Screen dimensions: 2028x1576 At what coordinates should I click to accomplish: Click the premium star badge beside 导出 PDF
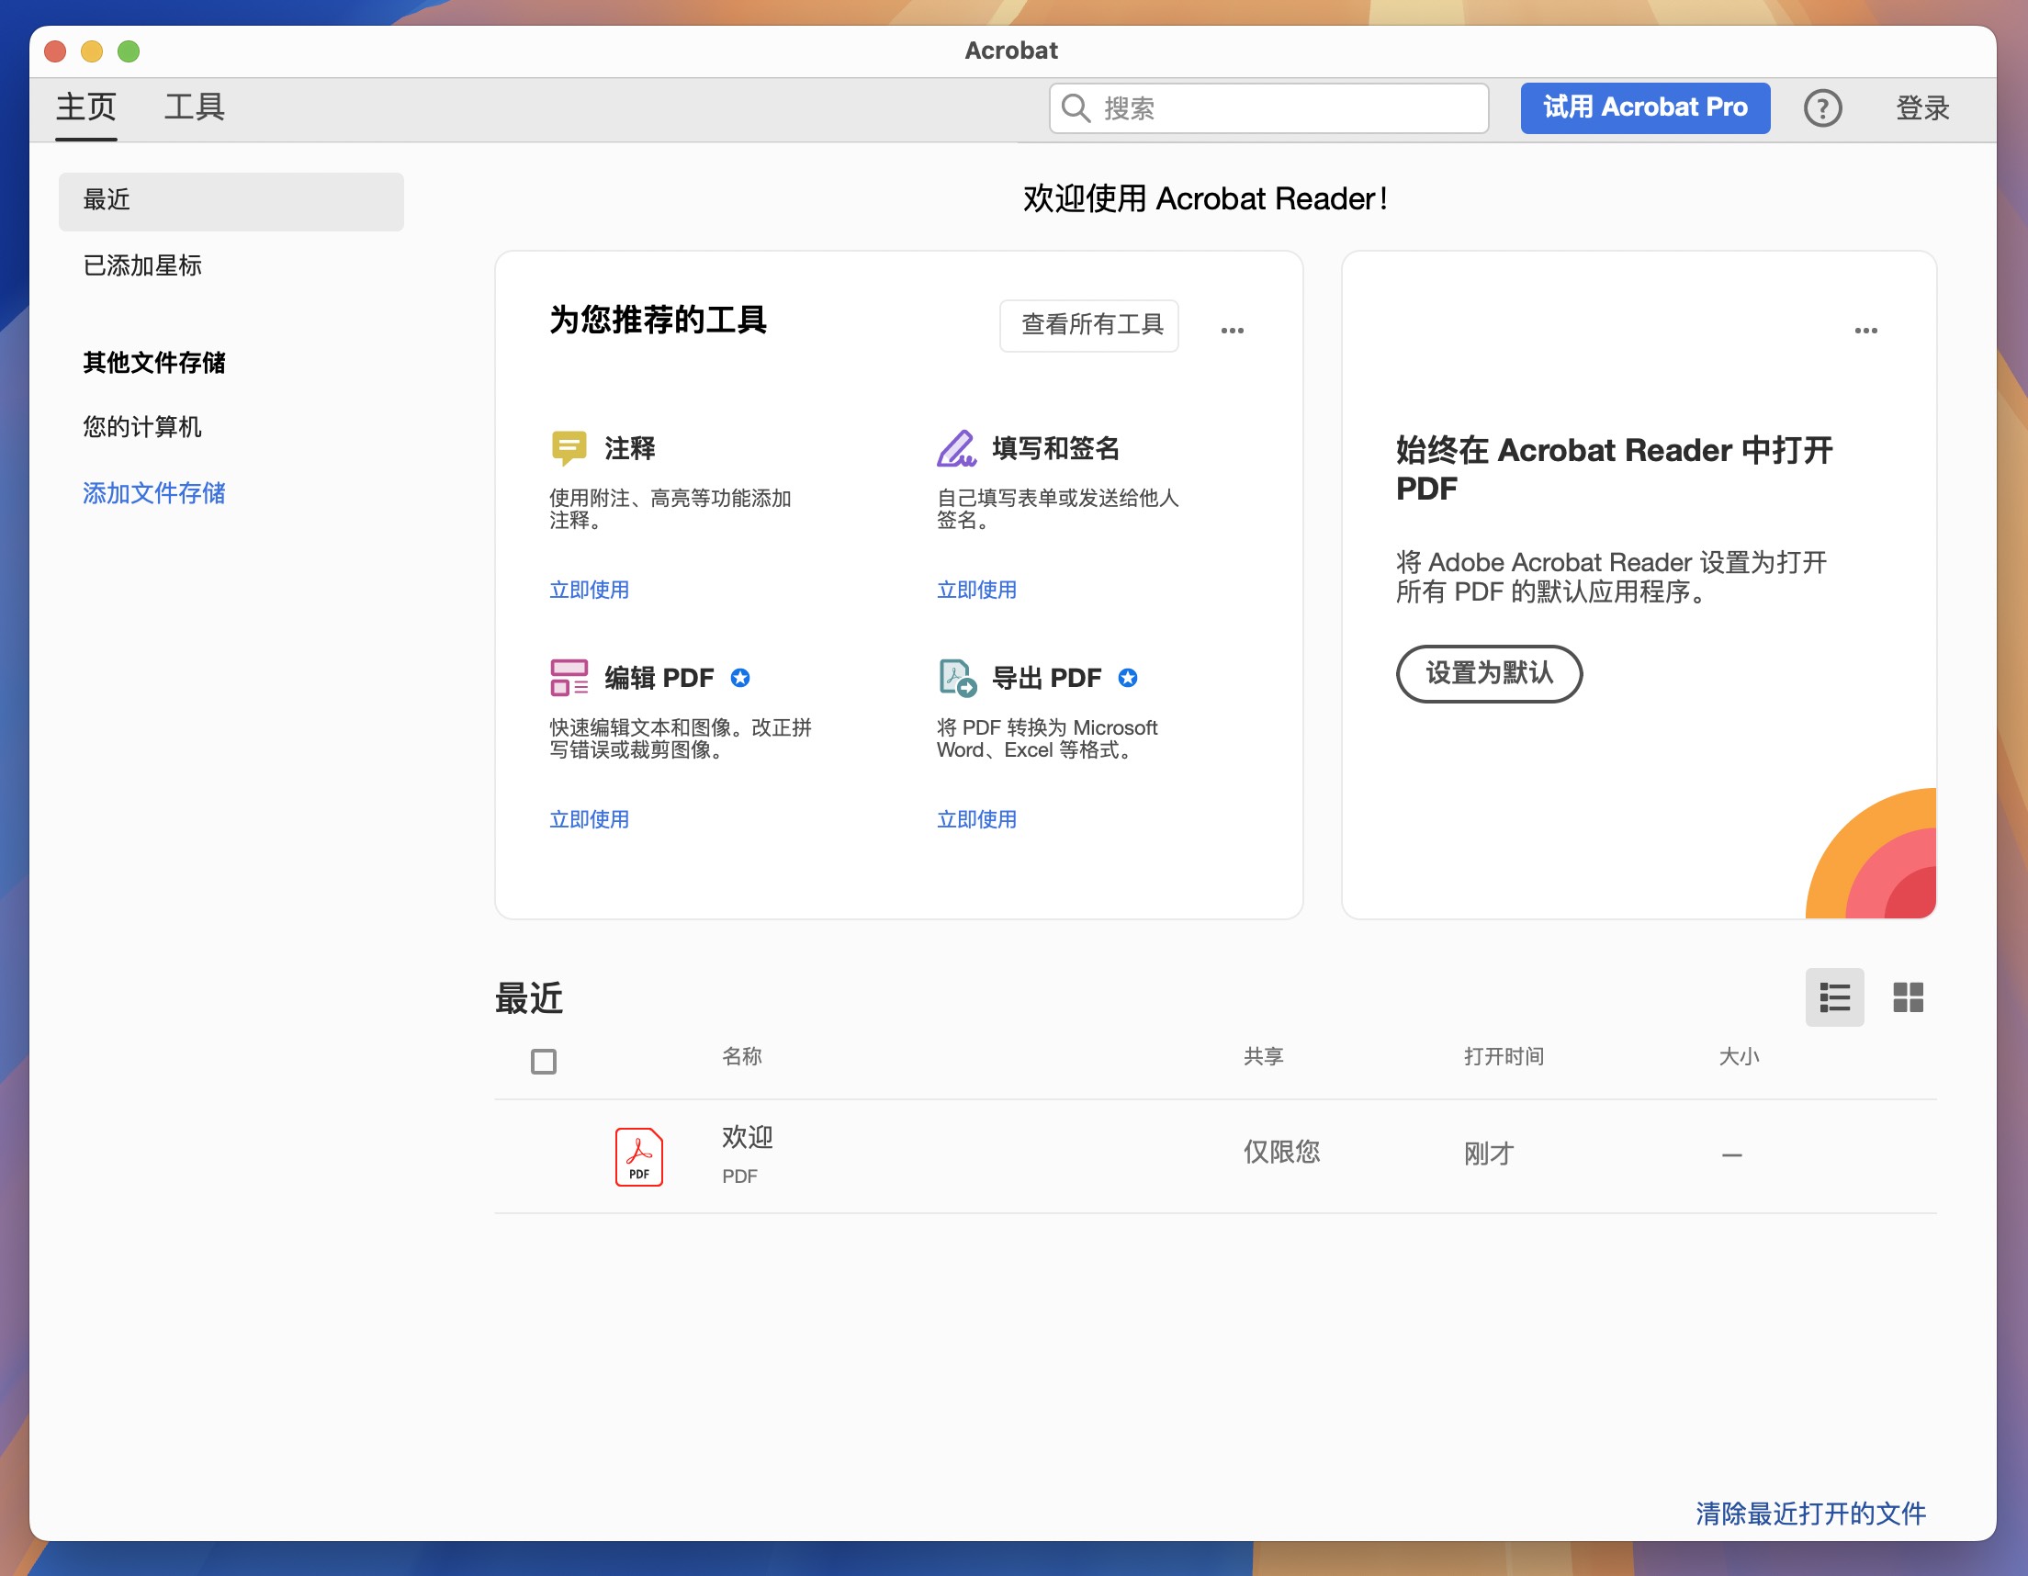(1129, 678)
